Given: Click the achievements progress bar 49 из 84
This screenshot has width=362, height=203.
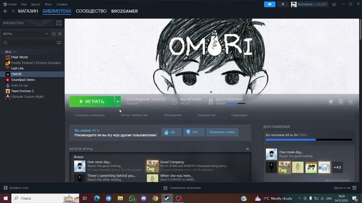Looking at the screenshot, I should [309, 139].
